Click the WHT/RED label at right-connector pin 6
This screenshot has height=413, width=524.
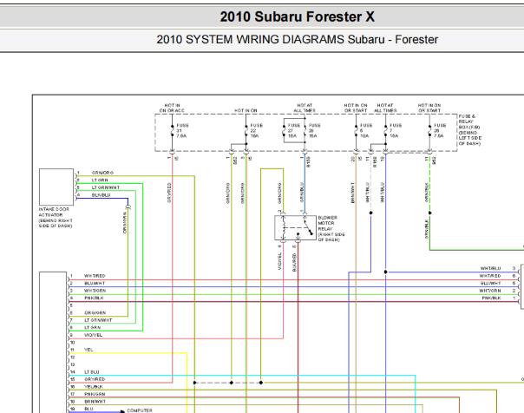click(x=490, y=276)
